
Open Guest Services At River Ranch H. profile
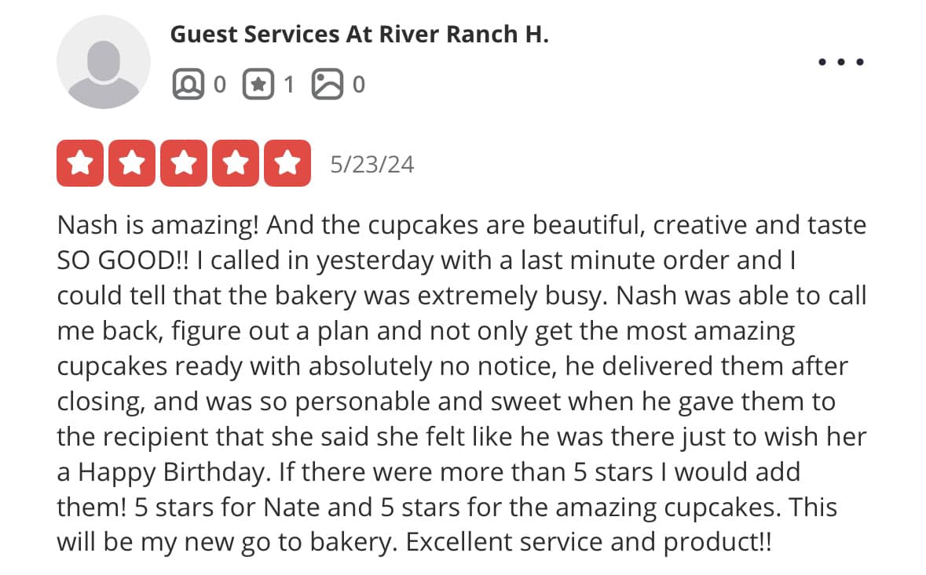pos(359,35)
